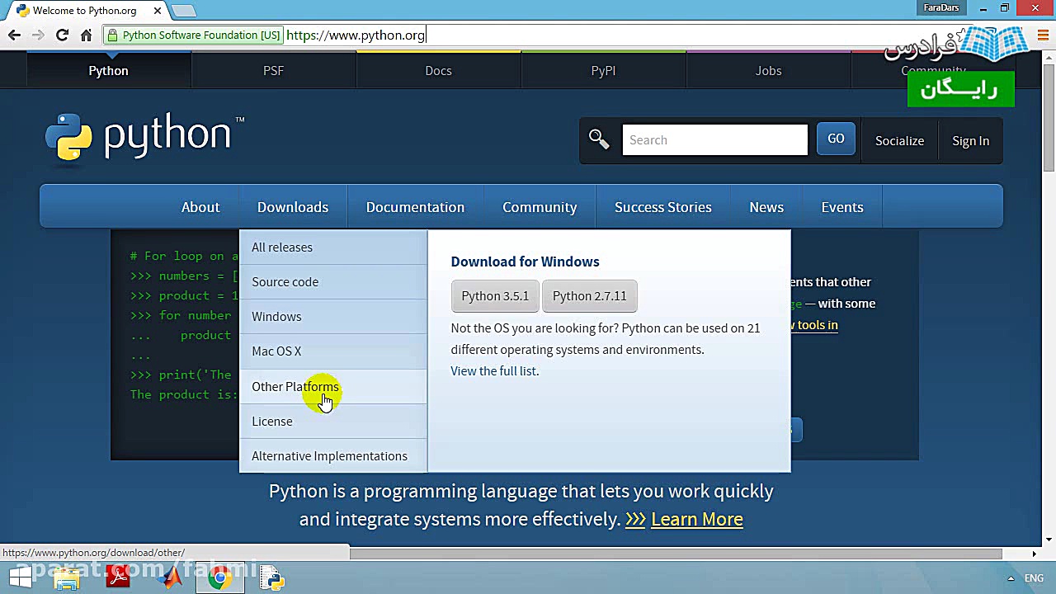Open the Downloads menu
Viewport: 1056px width, 594px height.
(293, 207)
